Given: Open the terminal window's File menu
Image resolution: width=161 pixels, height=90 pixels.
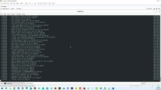Looking at the screenshot, I should [2, 14].
